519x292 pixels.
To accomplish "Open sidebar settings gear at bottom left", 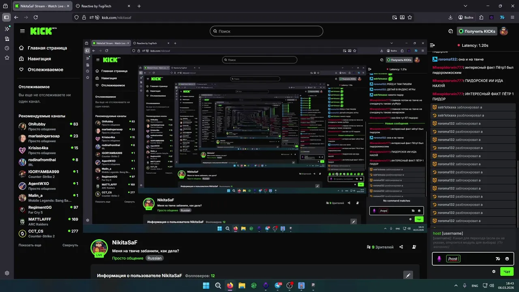I will (x=7, y=273).
